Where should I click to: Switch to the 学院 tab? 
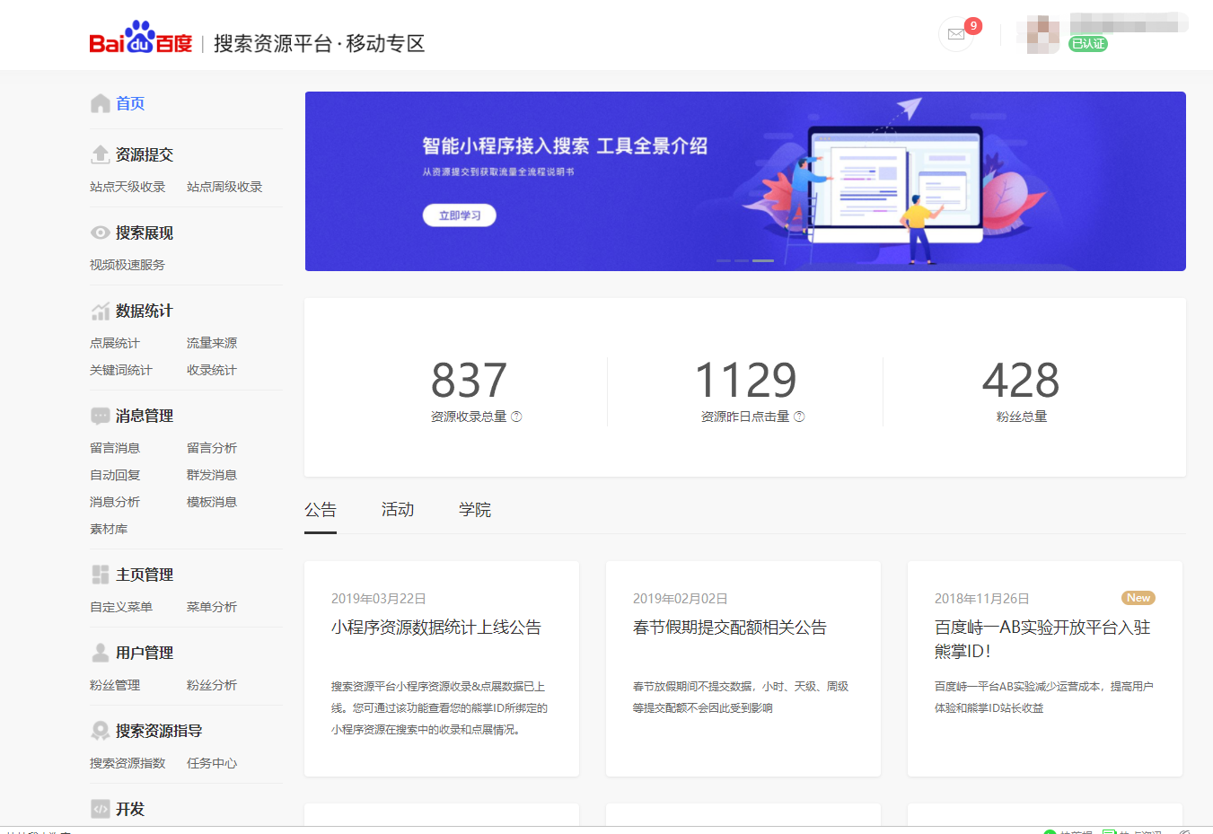475,510
